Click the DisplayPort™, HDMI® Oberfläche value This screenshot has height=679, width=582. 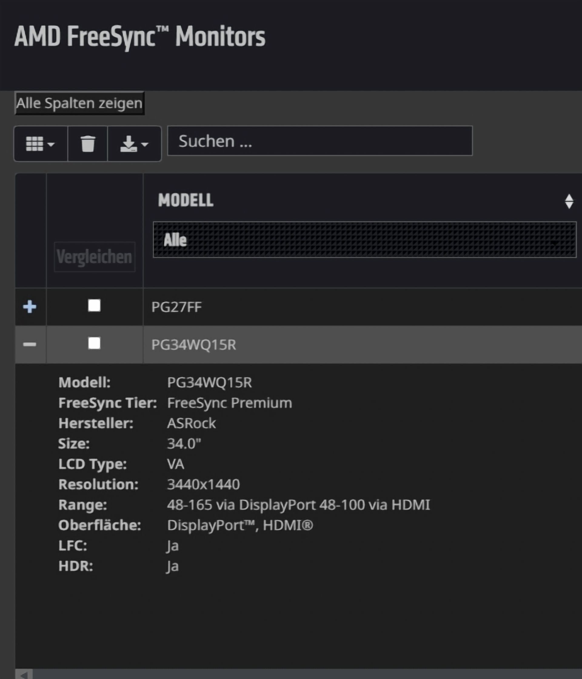240,525
